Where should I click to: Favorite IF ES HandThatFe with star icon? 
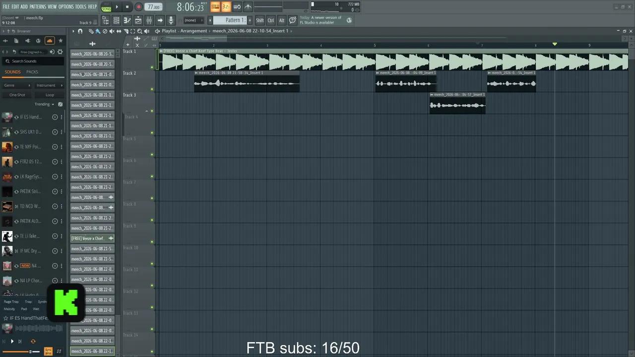tap(5, 318)
